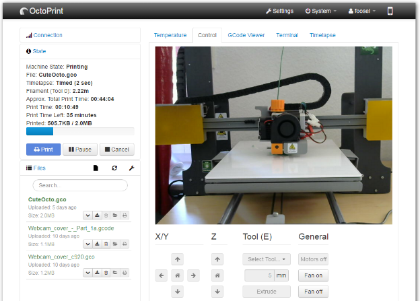
Task: Pause the current print
Action: click(80, 149)
